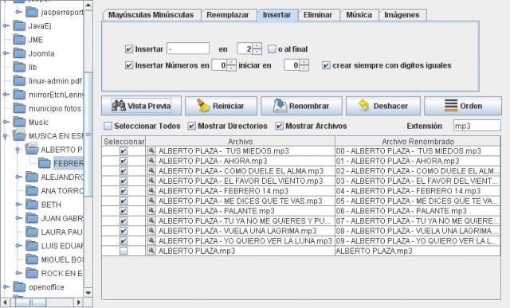This screenshot has width=510, height=308.
Task: Switch to Mayúsculas Minúsculas tab
Action: (x=151, y=15)
